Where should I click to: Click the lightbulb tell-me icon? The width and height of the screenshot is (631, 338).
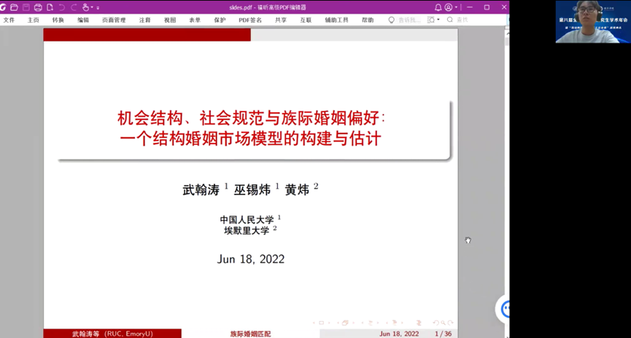[x=392, y=20]
